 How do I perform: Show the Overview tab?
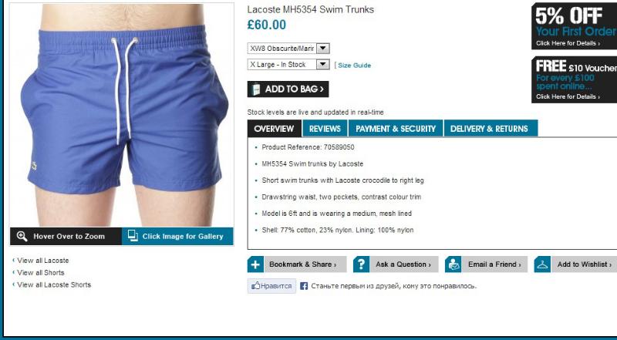click(275, 129)
